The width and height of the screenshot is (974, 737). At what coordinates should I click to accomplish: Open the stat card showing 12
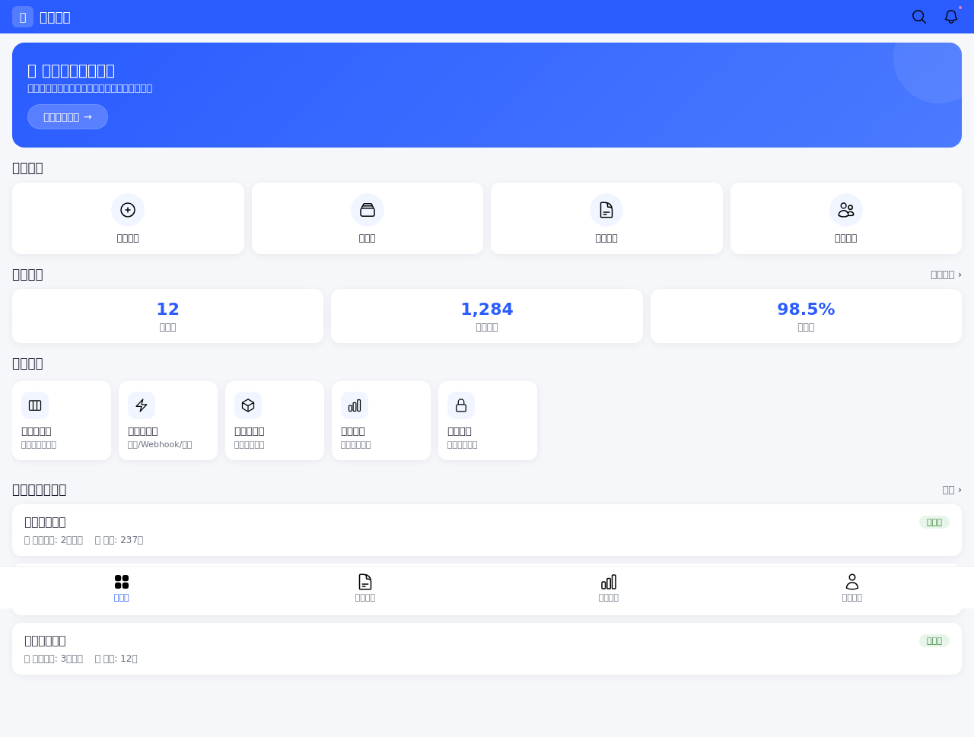click(167, 316)
